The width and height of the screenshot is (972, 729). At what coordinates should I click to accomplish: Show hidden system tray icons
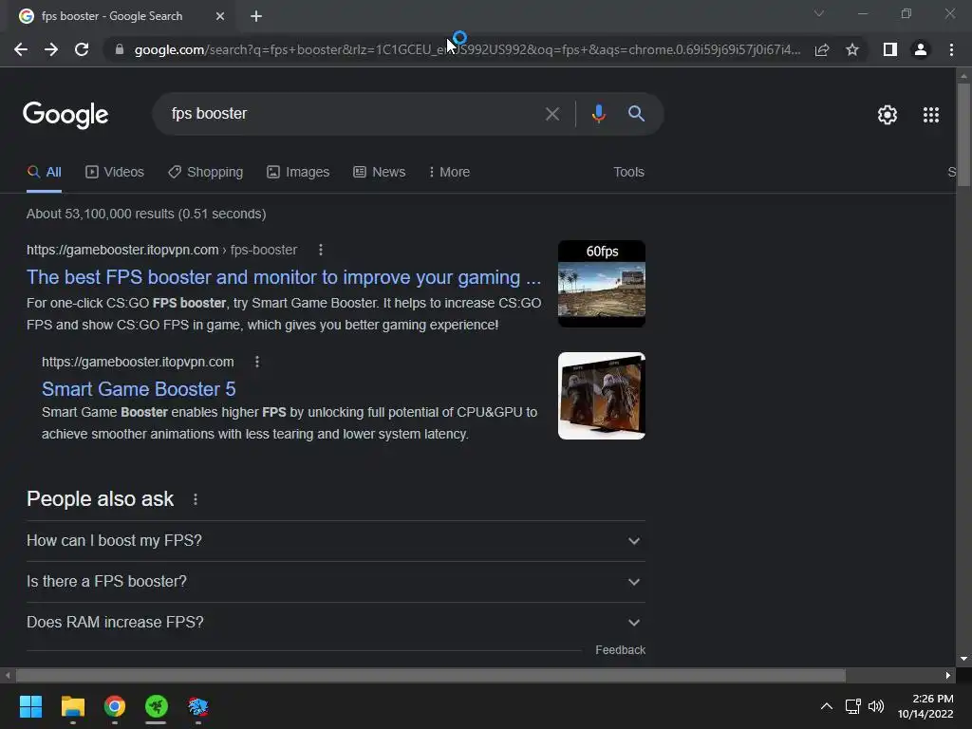coord(827,706)
